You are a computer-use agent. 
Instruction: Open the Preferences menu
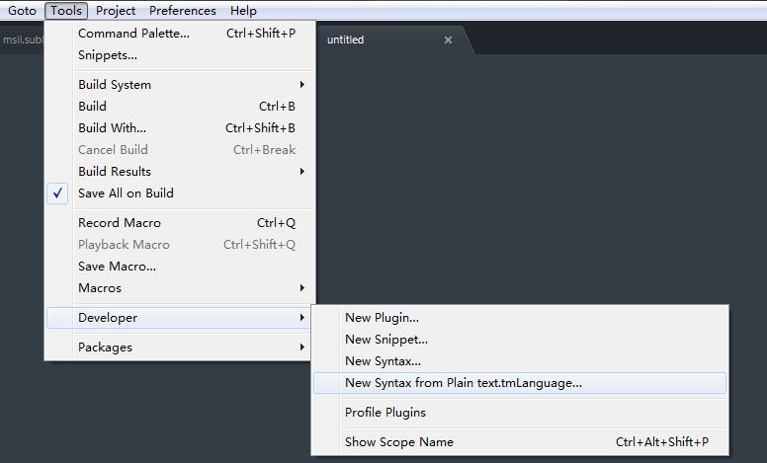pos(183,10)
